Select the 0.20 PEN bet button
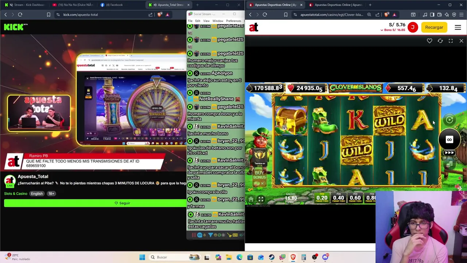 (322, 198)
